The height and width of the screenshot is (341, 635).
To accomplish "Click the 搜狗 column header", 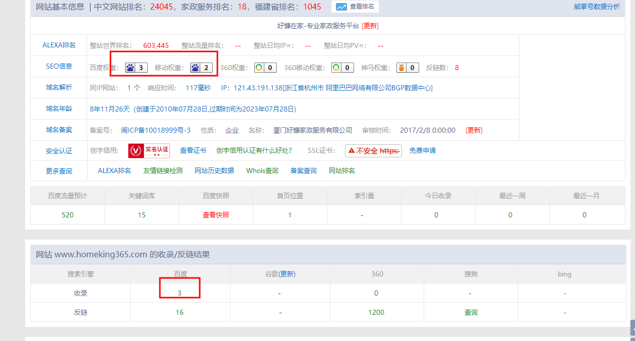I will [x=471, y=274].
